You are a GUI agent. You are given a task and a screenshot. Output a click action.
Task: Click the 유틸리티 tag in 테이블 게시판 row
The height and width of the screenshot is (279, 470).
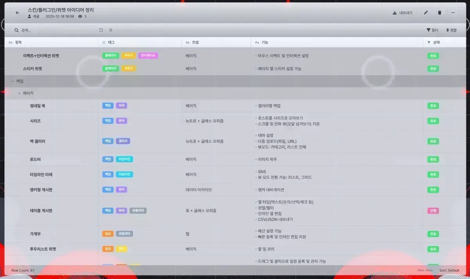(x=138, y=210)
